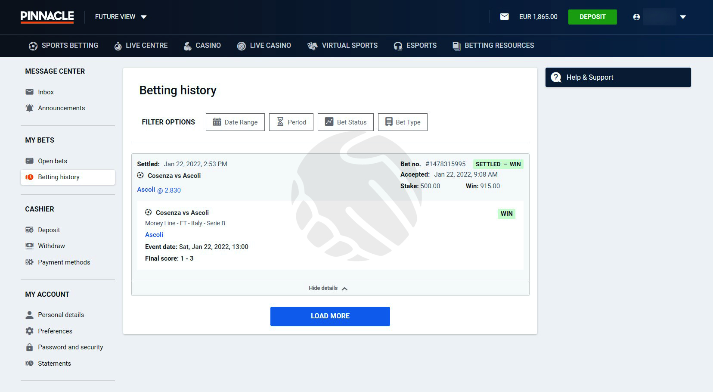Click the Personal details person icon

[29, 315]
